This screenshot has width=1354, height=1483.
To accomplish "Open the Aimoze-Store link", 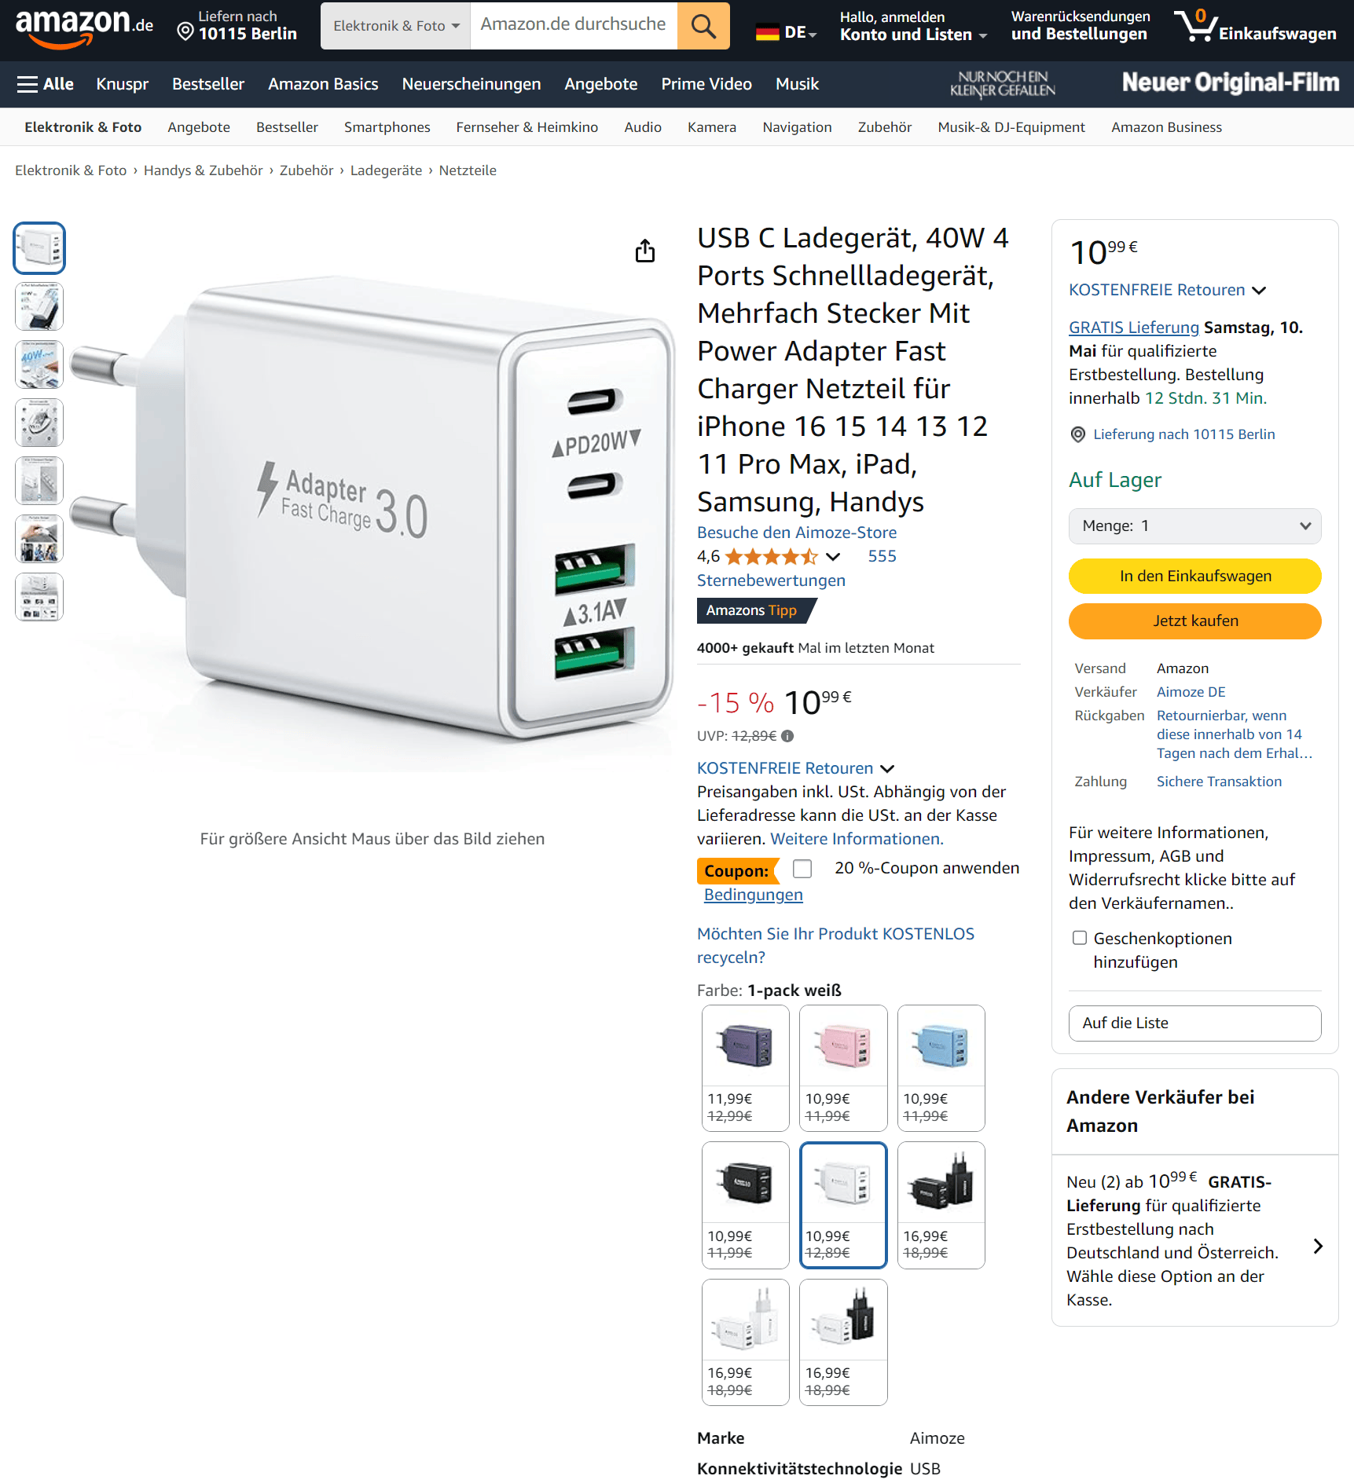I will click(x=796, y=533).
